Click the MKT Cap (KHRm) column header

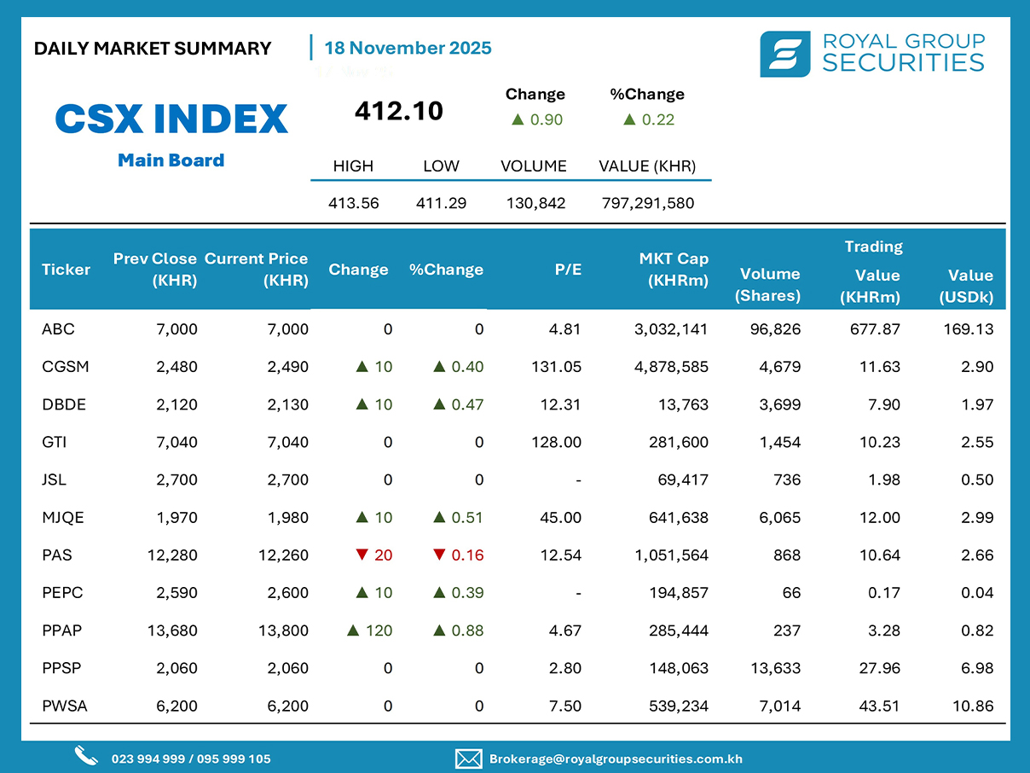click(x=674, y=270)
